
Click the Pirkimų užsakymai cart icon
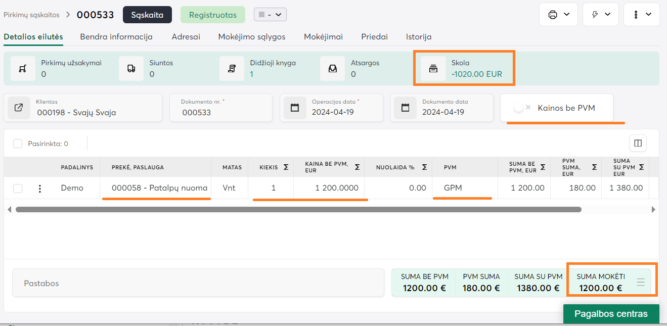[23, 69]
